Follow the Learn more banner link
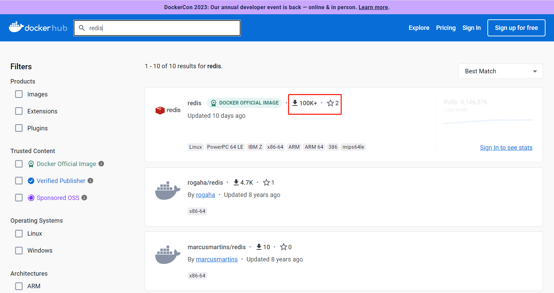Screen dimensions: 554x293 tap(373, 7)
